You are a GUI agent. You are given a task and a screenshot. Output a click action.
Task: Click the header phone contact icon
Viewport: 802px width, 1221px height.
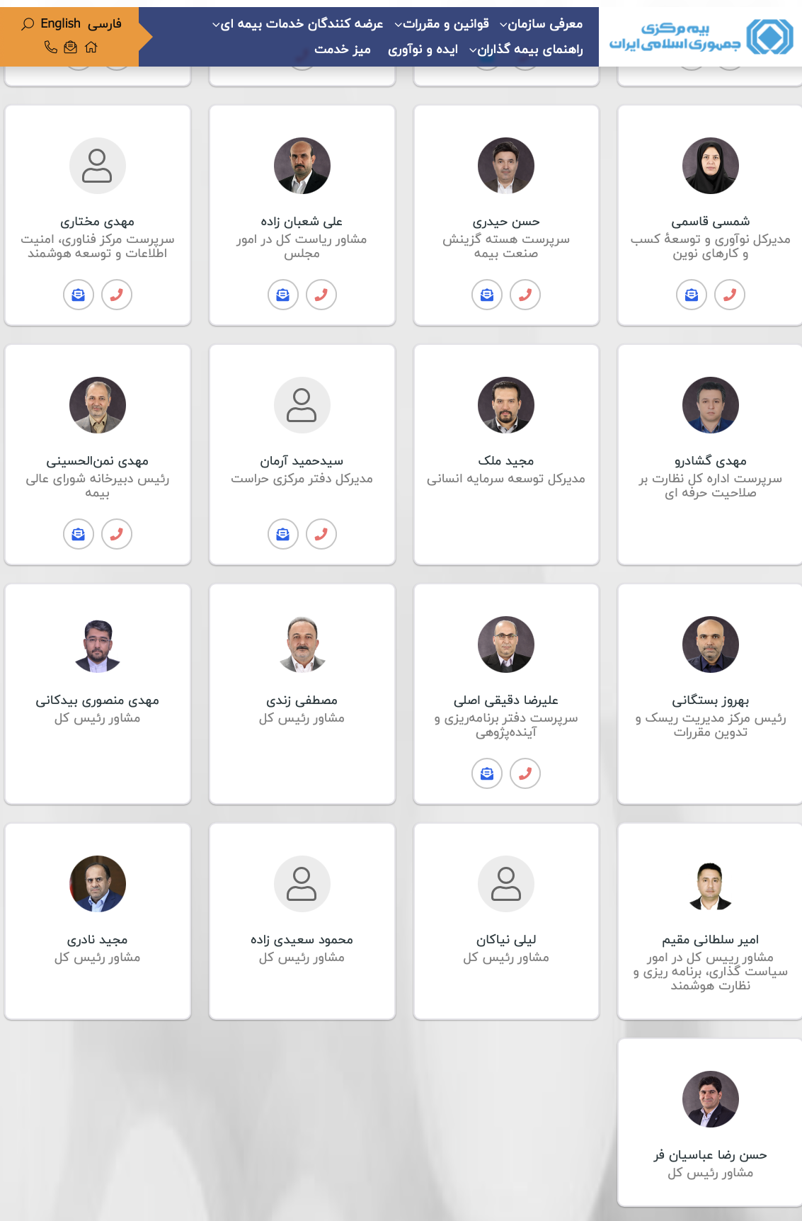(x=51, y=47)
